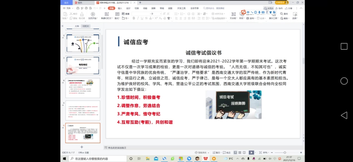Select the slide 3 thumbnail 考风考纪
353x162 pixels.
(83, 65)
